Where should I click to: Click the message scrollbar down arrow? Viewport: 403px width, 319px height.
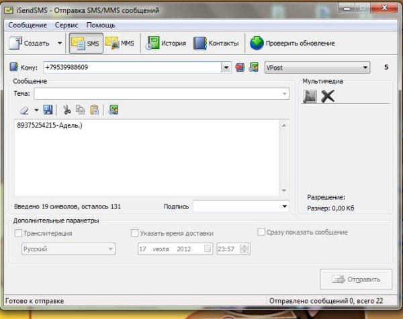[x=284, y=190]
